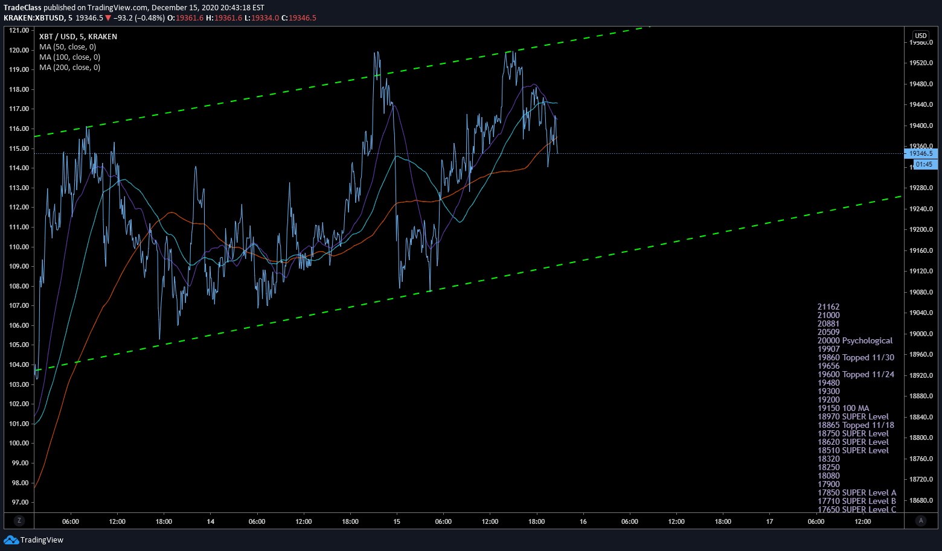The image size is (942, 551).
Task: Click the high value H: 19361.6
Action: [x=224, y=18]
